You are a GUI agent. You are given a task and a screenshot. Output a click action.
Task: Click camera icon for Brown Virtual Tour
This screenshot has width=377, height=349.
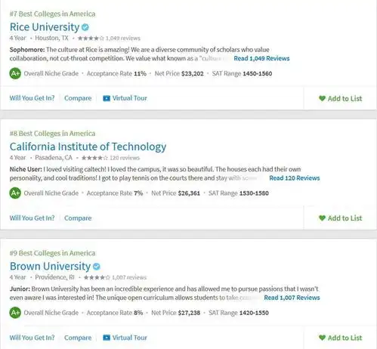(x=107, y=338)
